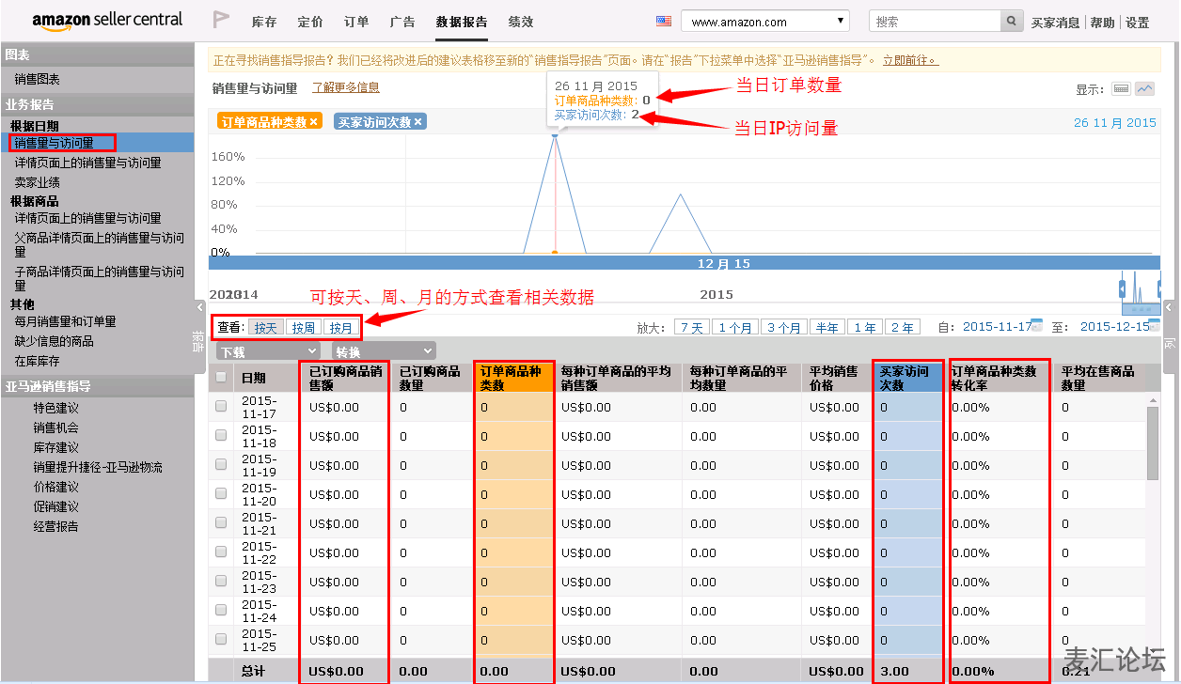Open 销售图表 in sidebar
Screen dimensions: 1181x684
point(38,79)
